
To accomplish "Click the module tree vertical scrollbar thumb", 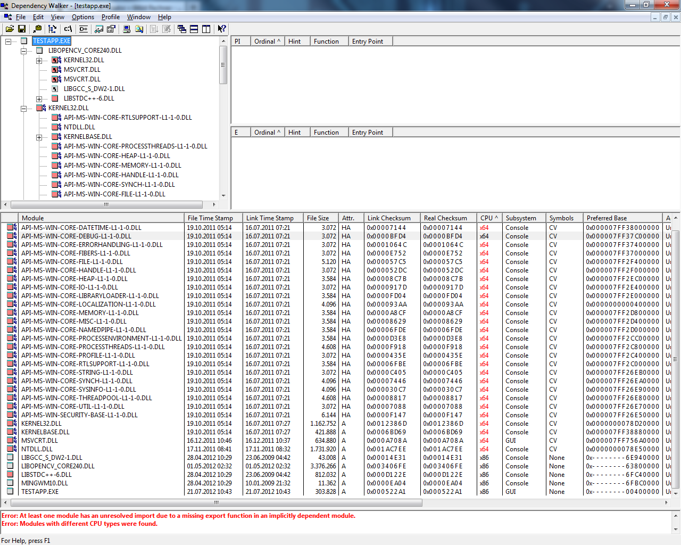I will click(223, 65).
